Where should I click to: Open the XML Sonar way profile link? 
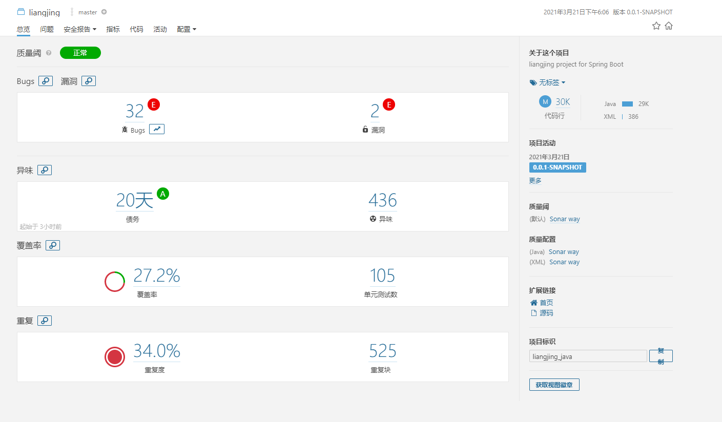565,262
